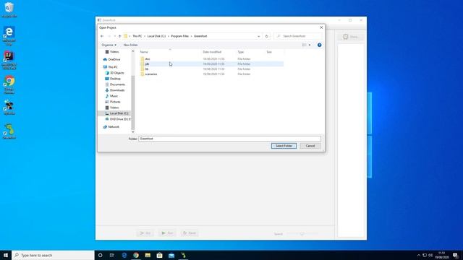Click the Run button in Greenfoot window

point(167,233)
